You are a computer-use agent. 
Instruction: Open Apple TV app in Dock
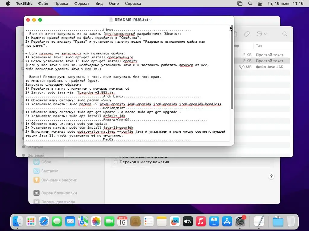188,222
